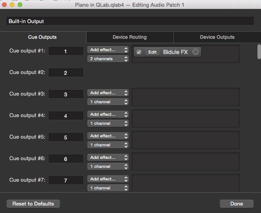Click the Cue output #2 name field

coord(65,73)
